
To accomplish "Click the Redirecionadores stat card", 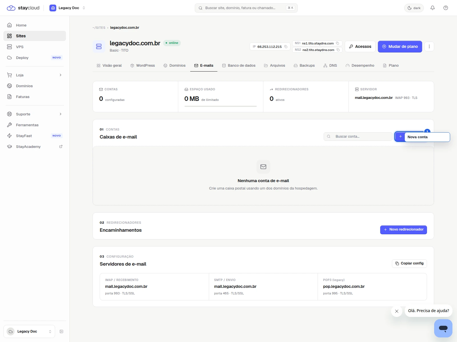I will click(x=306, y=97).
